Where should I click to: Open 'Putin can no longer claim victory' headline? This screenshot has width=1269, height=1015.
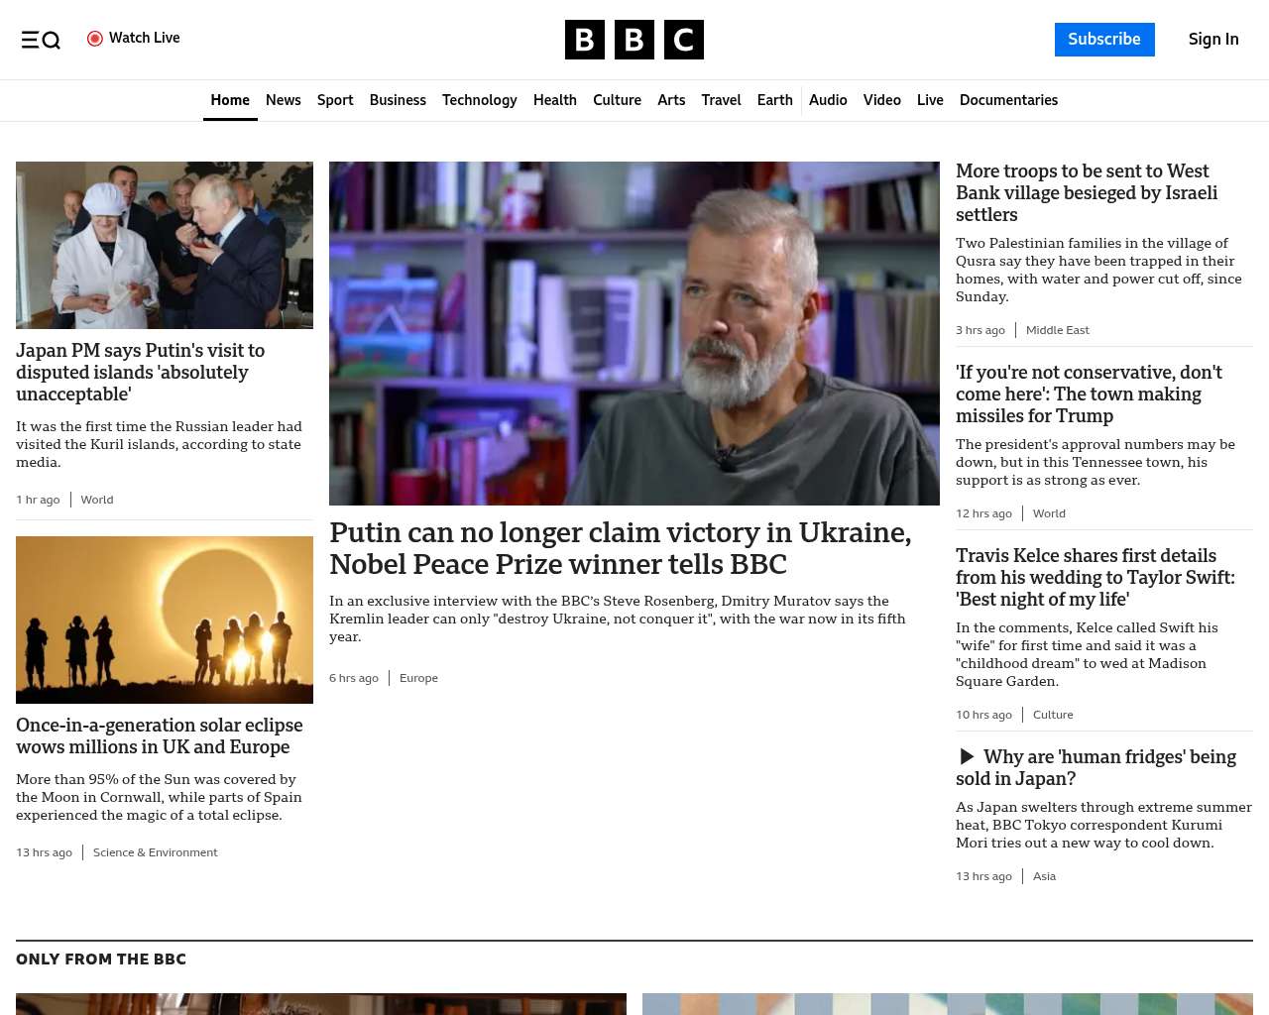[620, 548]
